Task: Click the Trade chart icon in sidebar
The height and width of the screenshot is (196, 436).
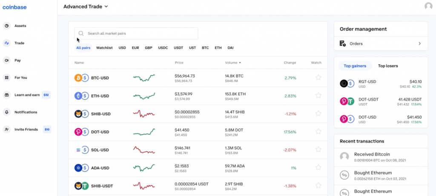Action: [x=7, y=43]
